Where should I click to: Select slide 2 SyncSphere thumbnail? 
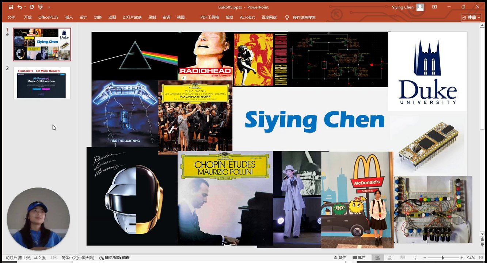point(42,83)
